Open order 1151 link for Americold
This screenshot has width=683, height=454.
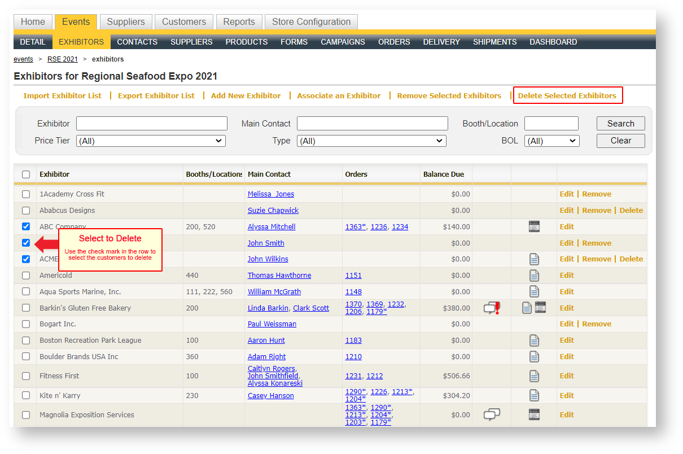coord(353,276)
